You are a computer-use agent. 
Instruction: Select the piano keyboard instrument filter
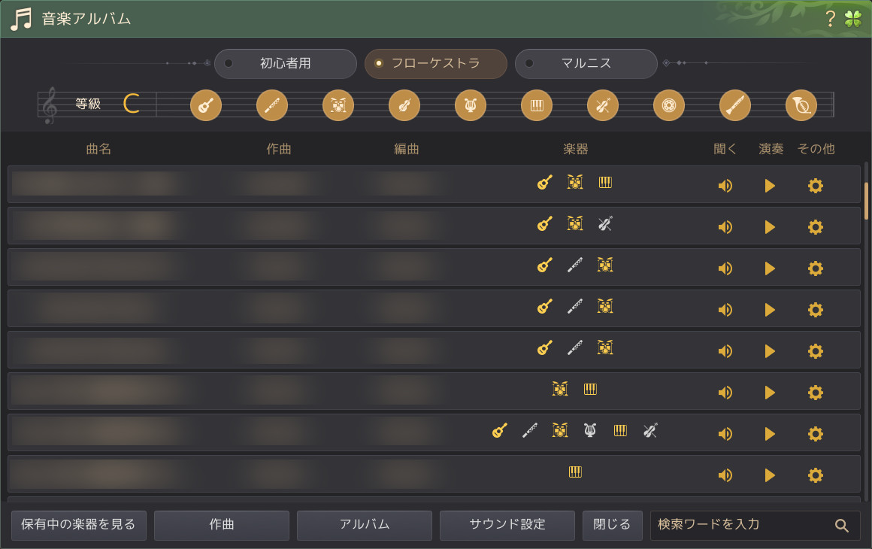click(x=537, y=105)
